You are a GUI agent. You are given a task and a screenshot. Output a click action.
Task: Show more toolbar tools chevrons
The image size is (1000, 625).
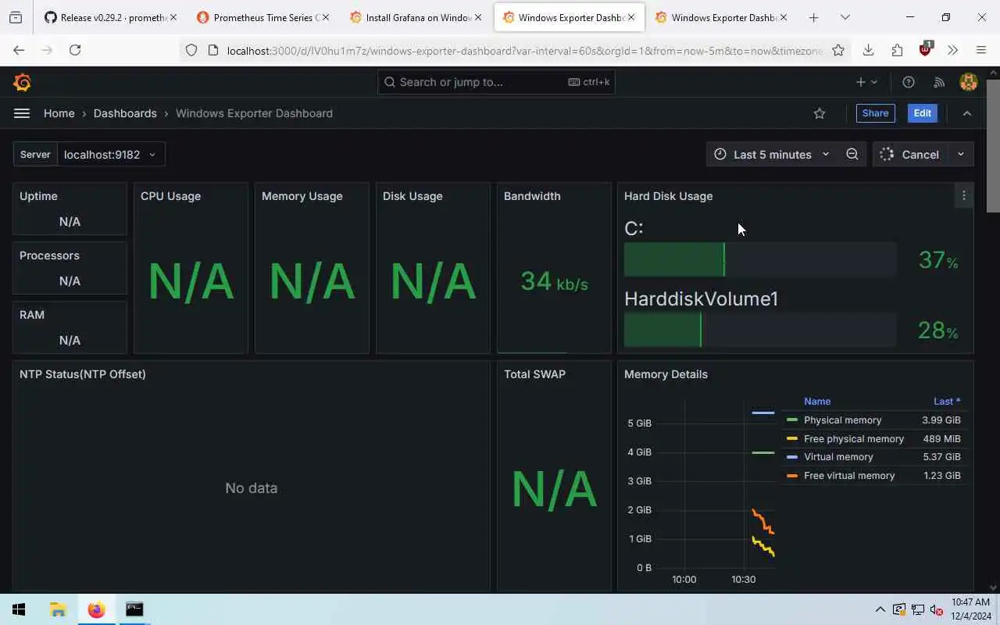[x=953, y=50]
